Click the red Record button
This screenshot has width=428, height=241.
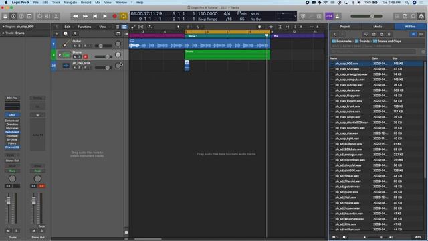pos(114,16)
